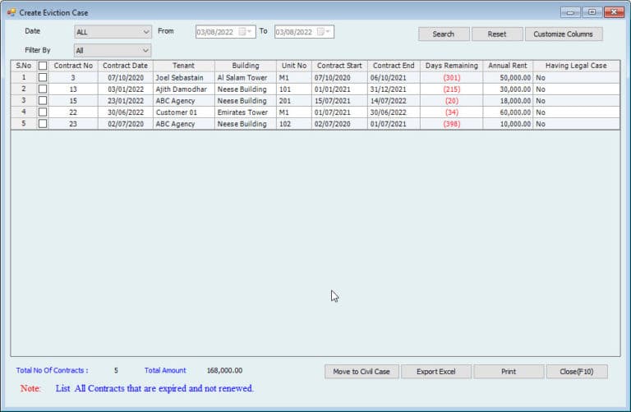The image size is (631, 412).
Task: Click the Tenant column header
Action: click(183, 66)
